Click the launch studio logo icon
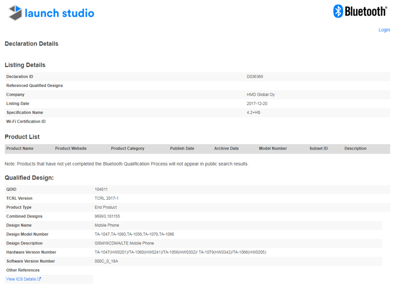 click(x=15, y=13)
